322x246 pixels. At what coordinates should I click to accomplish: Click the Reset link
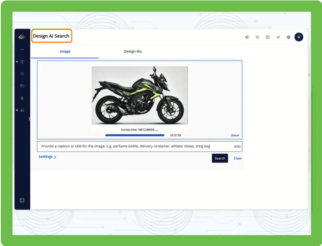click(x=235, y=135)
